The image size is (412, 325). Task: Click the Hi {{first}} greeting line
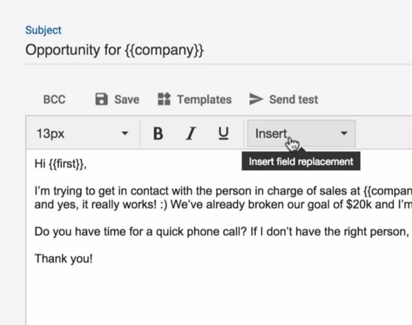tap(60, 164)
